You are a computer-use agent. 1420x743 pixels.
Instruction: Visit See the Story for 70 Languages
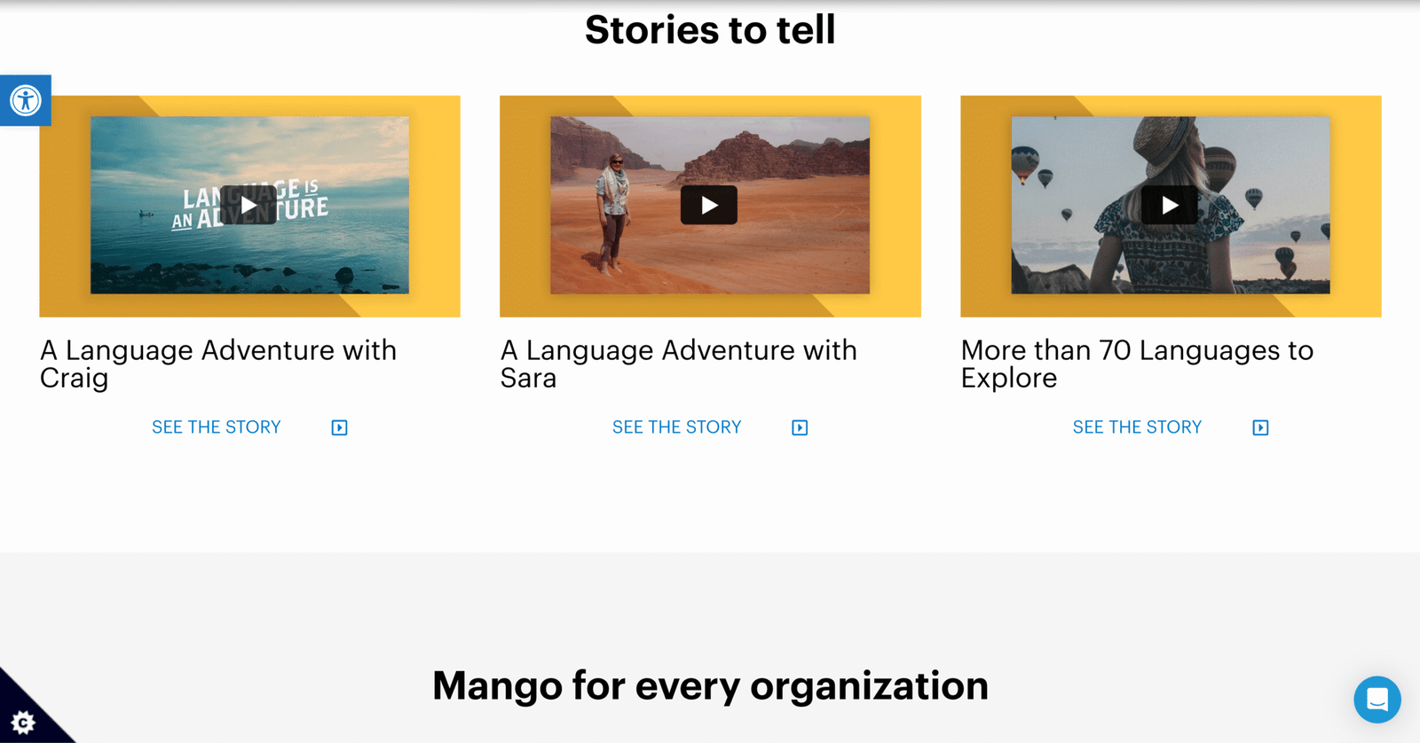click(x=1137, y=427)
